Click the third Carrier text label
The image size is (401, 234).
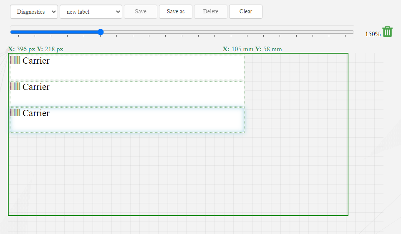pyautogui.click(x=36, y=113)
